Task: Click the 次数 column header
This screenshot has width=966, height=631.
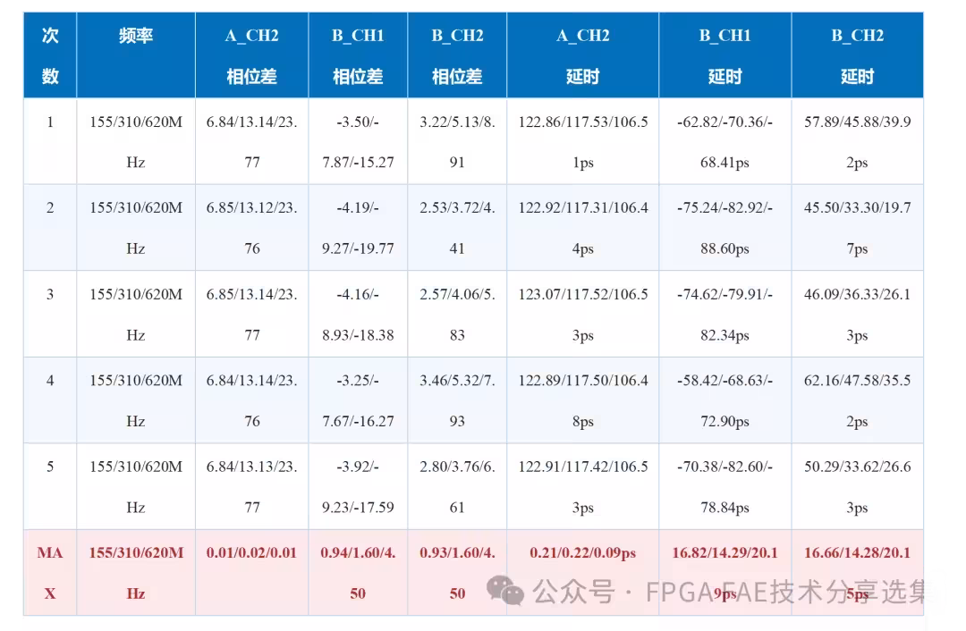Action: [50, 55]
